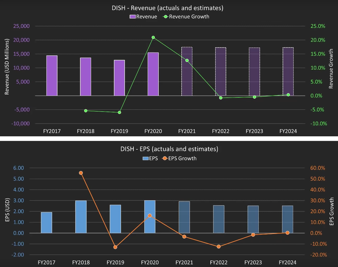This screenshot has height=267, width=338.
Task: Click the '60.0%' EPS growth axis label
Action: (318, 168)
